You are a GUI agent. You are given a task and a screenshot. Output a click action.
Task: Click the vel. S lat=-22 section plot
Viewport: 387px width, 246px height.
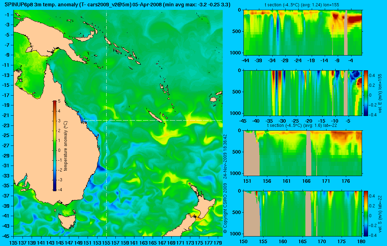point(303,213)
